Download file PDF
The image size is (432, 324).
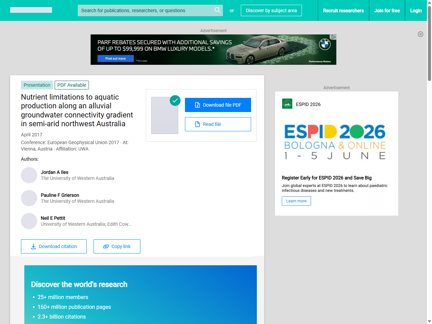(x=218, y=105)
